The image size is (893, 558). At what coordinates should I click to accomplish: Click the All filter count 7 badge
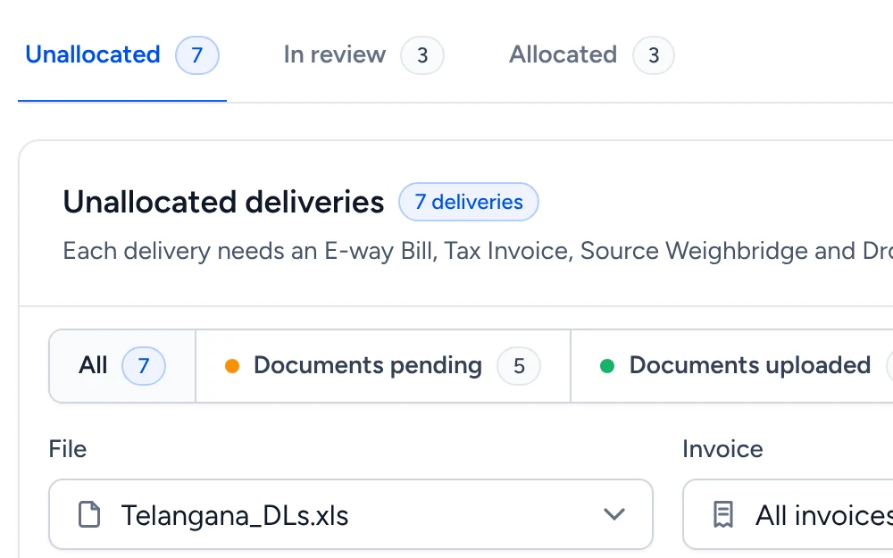(x=144, y=365)
